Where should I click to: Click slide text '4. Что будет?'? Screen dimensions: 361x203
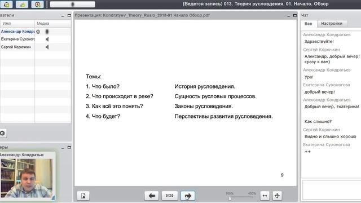coord(103,117)
